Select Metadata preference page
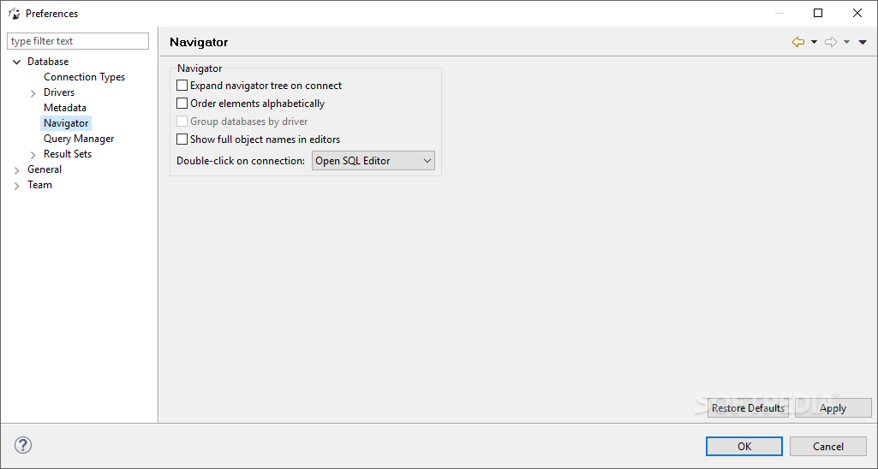This screenshot has height=469, width=878. pos(65,108)
